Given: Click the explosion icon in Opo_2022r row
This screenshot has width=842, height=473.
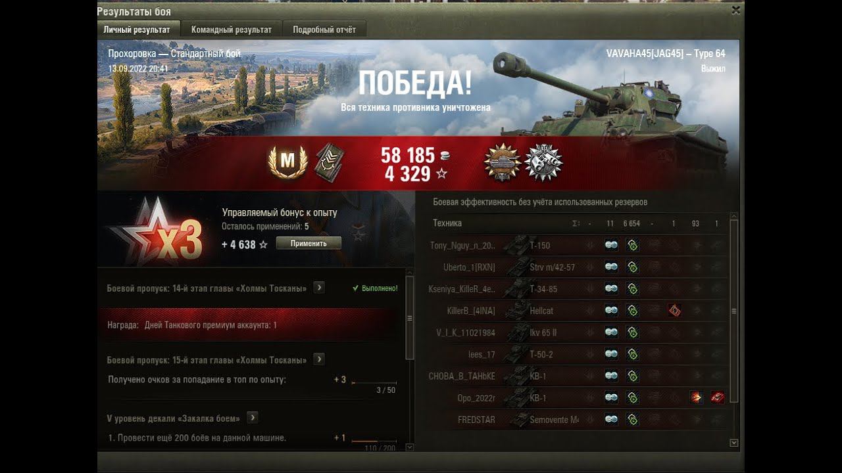Looking at the screenshot, I should coord(696,397).
